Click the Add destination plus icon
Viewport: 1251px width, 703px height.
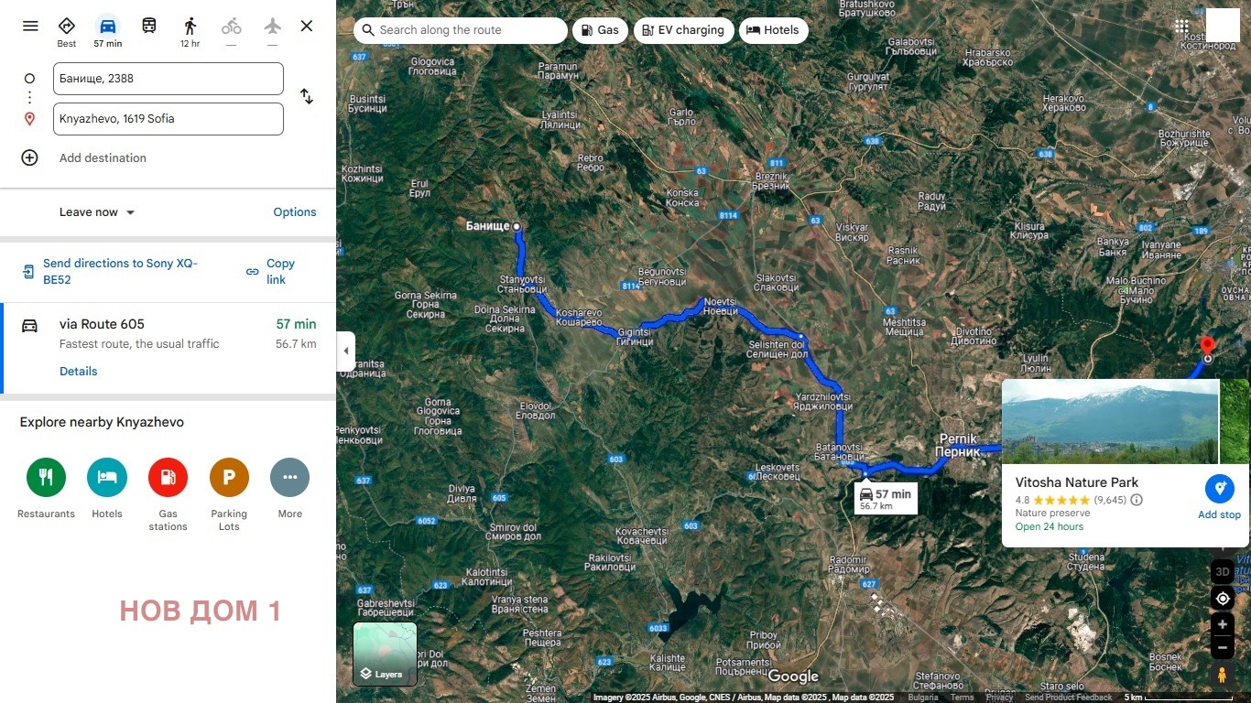(x=30, y=157)
